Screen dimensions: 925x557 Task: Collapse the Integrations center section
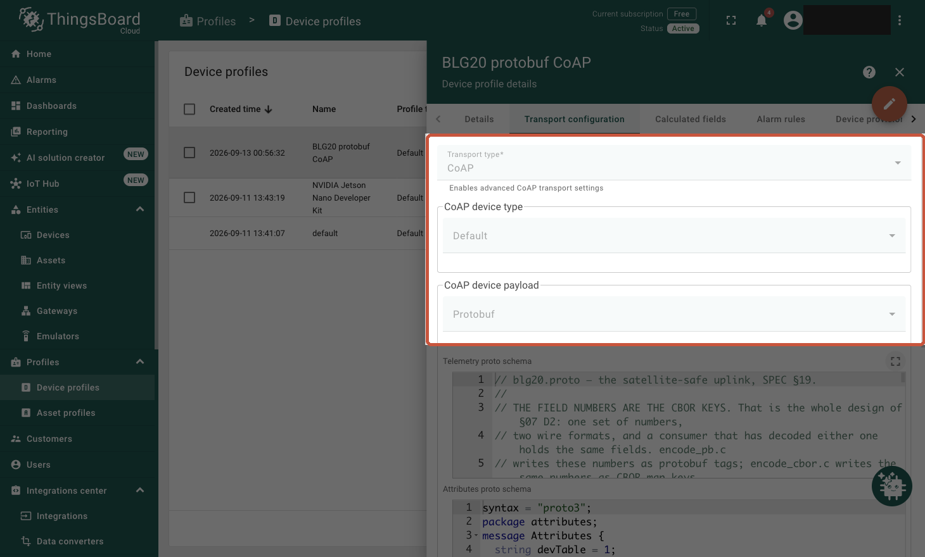point(140,491)
